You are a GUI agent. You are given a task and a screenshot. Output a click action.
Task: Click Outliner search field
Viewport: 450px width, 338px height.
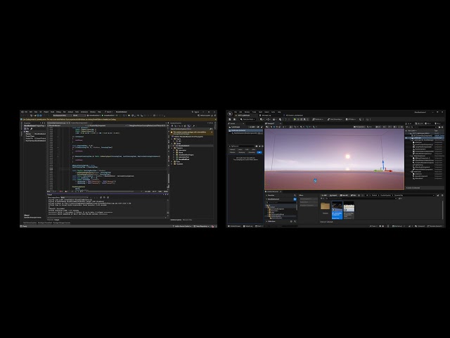tap(424, 127)
